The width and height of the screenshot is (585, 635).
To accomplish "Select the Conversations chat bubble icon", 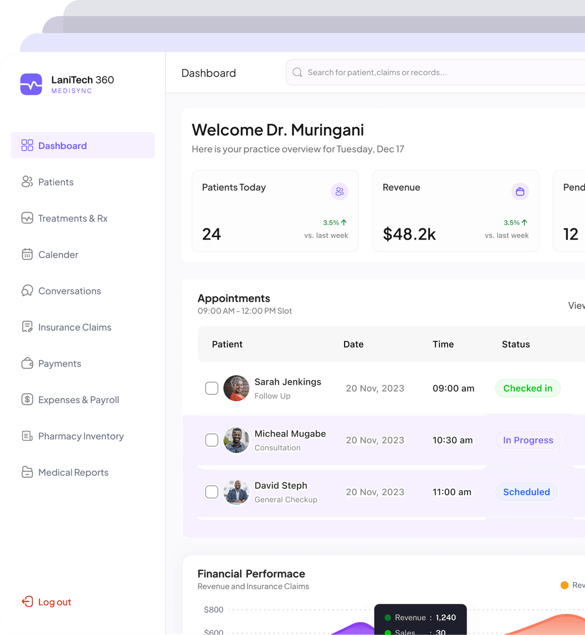I will (x=27, y=290).
